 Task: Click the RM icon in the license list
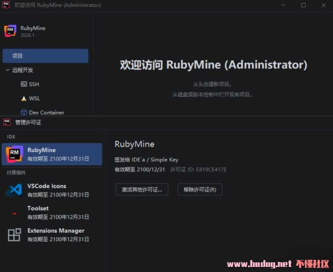click(x=14, y=154)
